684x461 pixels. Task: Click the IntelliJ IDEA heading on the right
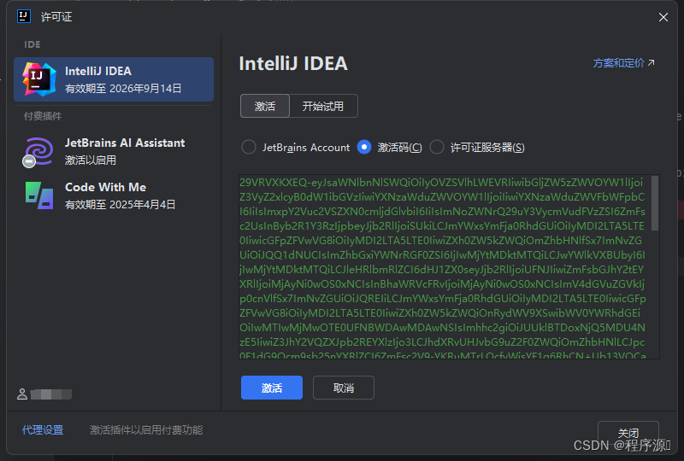(293, 64)
